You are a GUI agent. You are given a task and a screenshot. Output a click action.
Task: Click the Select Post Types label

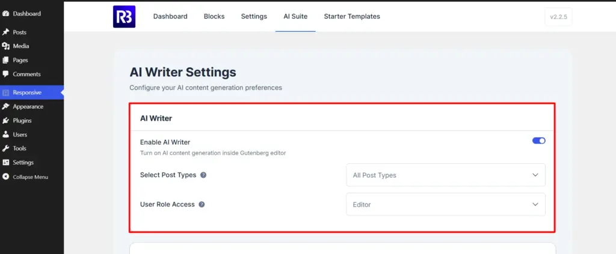(x=168, y=175)
